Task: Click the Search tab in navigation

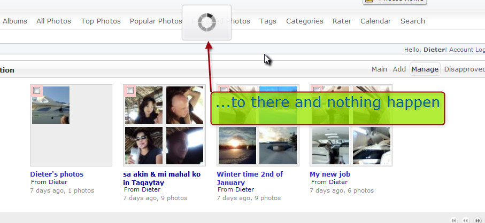Action: pyautogui.click(x=412, y=21)
